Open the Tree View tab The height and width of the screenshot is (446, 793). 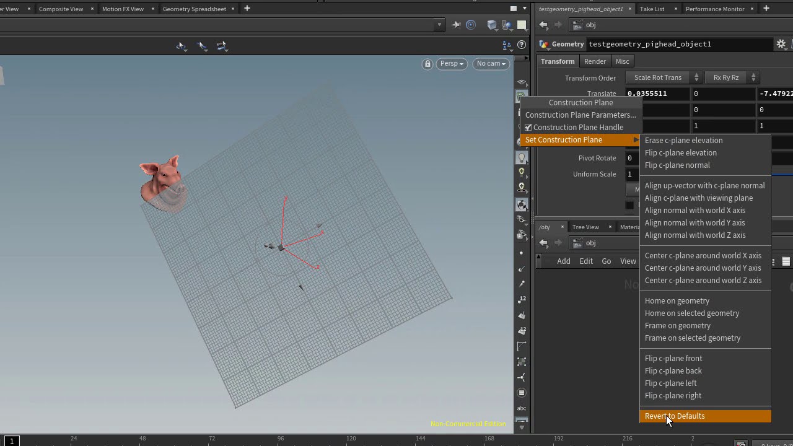click(585, 227)
